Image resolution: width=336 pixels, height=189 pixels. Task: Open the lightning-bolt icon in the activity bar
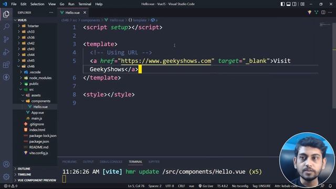[6, 77]
